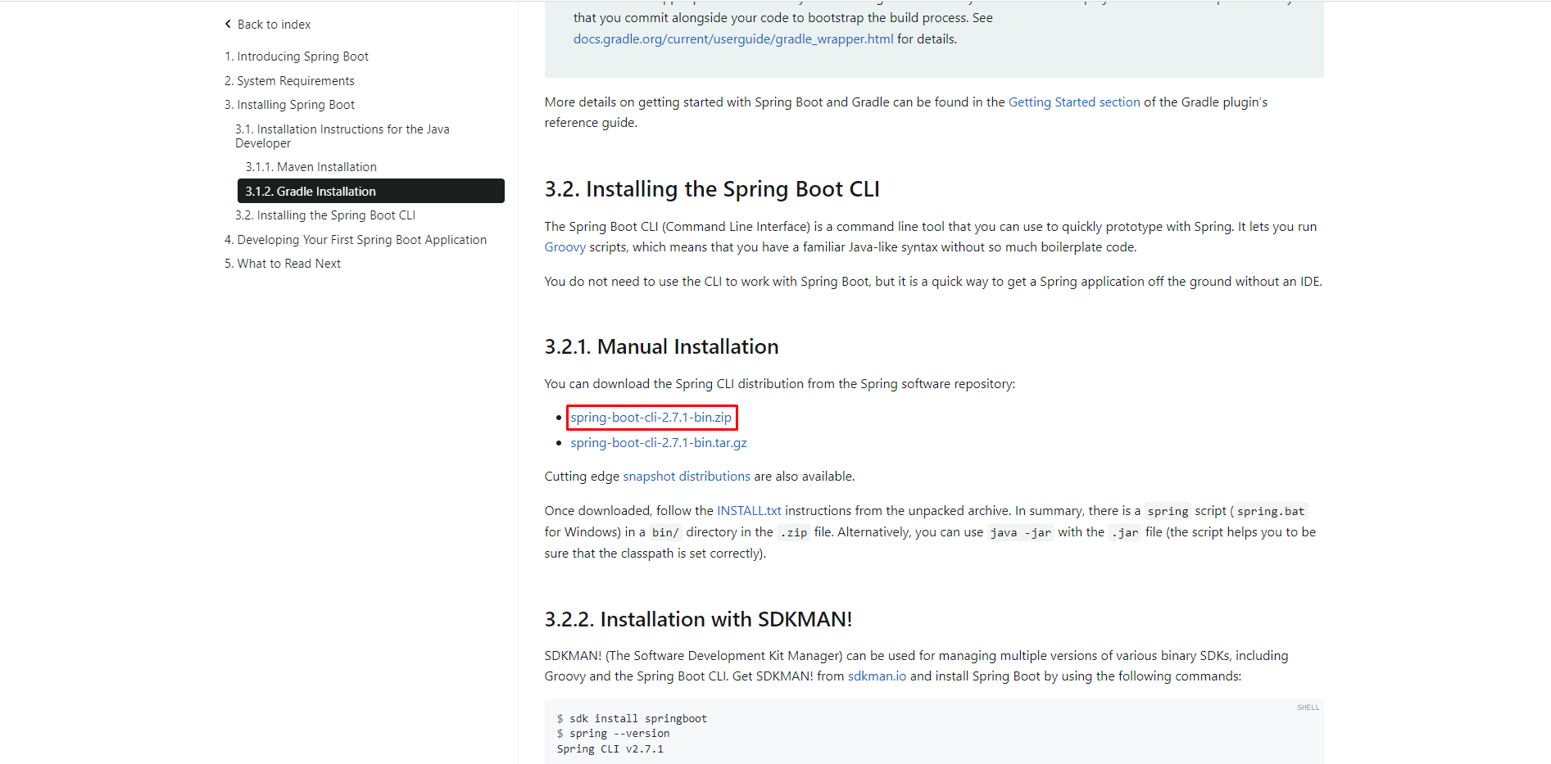Click the '3.2. Installing the Spring Boot CLI' heading
Screen dimensions: 1551x764
712,189
